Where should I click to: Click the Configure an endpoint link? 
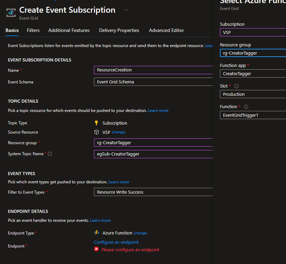(116, 242)
